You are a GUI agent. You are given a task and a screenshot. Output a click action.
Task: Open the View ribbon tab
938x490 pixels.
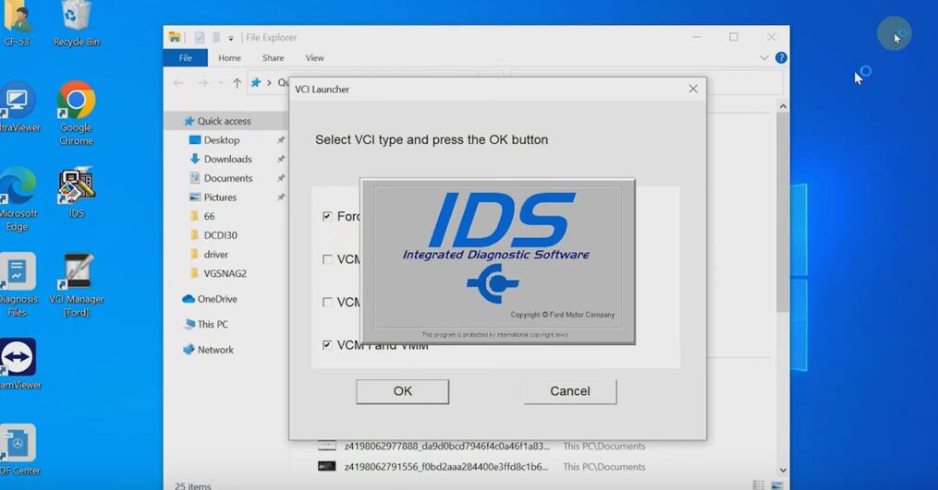pos(314,58)
